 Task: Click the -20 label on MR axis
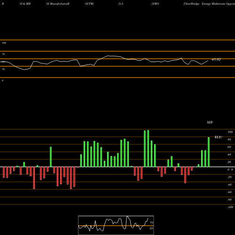click(x=229, y=177)
